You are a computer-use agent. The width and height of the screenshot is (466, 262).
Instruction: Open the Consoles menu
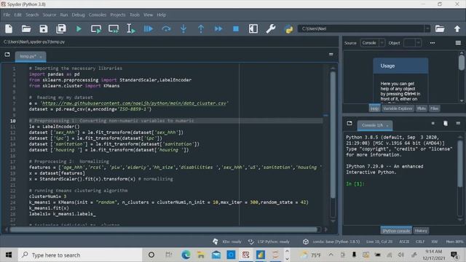[97, 15]
